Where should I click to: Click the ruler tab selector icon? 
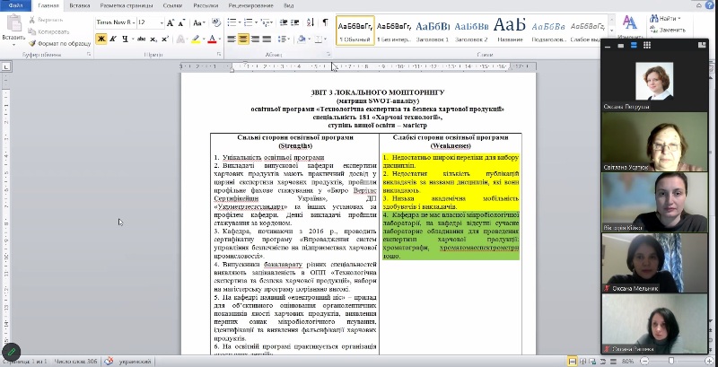point(6,67)
